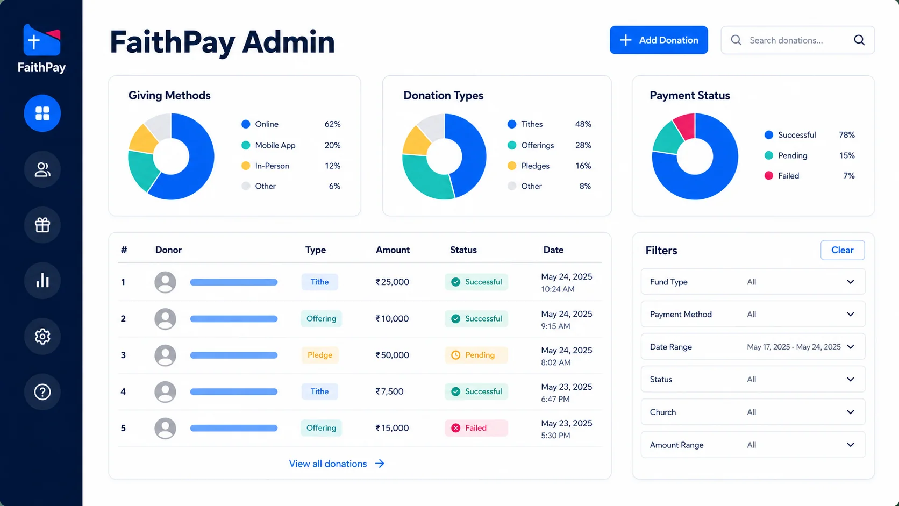Click the Failed red legend dot
The height and width of the screenshot is (506, 899).
769,176
